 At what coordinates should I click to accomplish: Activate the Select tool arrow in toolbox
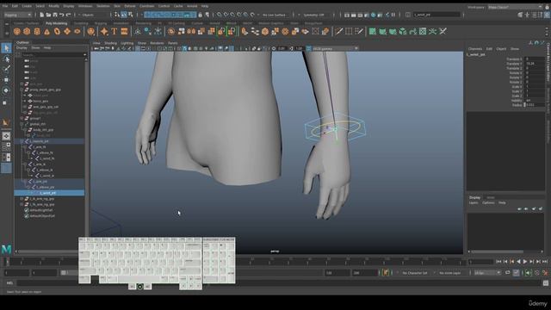point(6,48)
